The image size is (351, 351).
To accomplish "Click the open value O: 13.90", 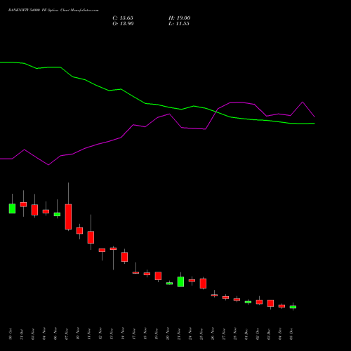I will pyautogui.click(x=123, y=24).
